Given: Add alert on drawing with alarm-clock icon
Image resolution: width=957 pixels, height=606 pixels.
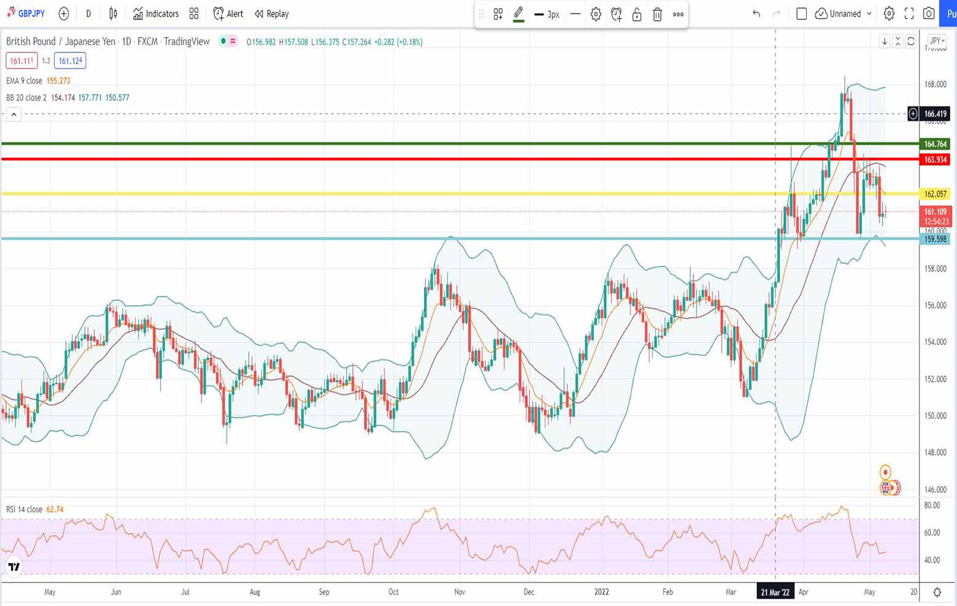Looking at the screenshot, I should pyautogui.click(x=616, y=14).
